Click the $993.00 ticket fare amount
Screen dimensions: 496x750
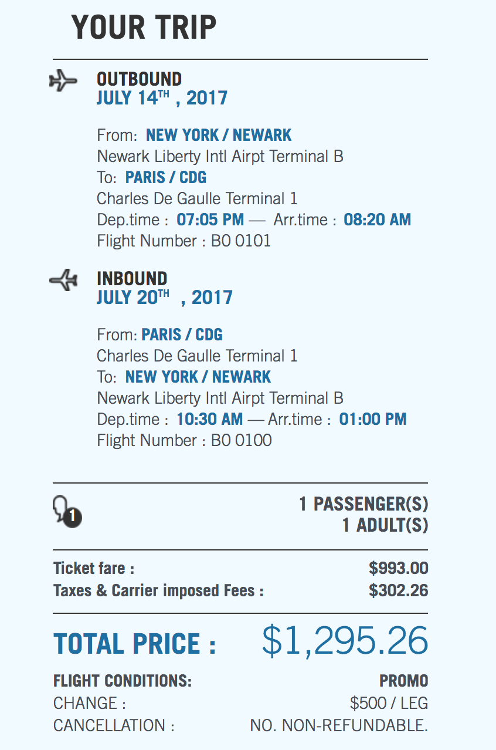399,569
